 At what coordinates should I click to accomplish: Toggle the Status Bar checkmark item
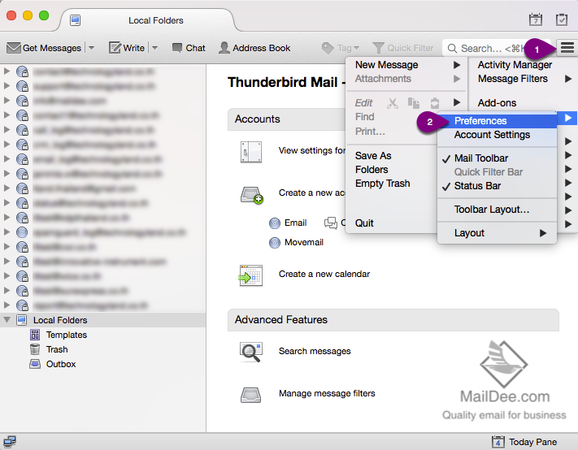coord(497,186)
